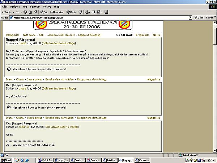
Task: Click Citera under the first post
Action: pyautogui.click(x=20, y=79)
